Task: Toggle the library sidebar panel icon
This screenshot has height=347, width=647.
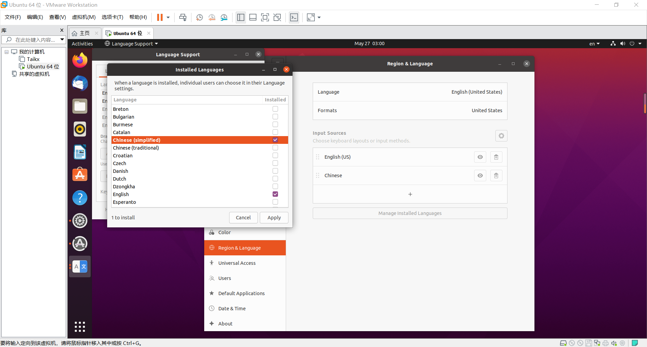Action: coord(241,17)
